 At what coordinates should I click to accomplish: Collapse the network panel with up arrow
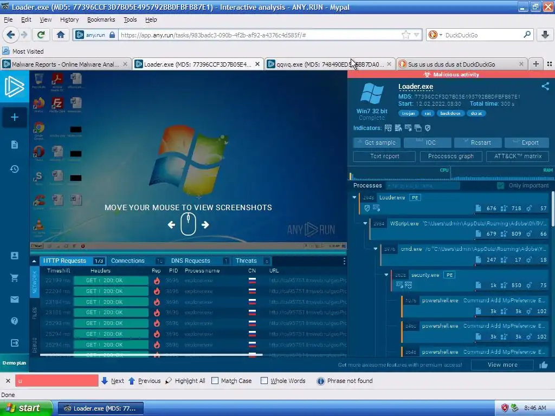[x=34, y=261]
